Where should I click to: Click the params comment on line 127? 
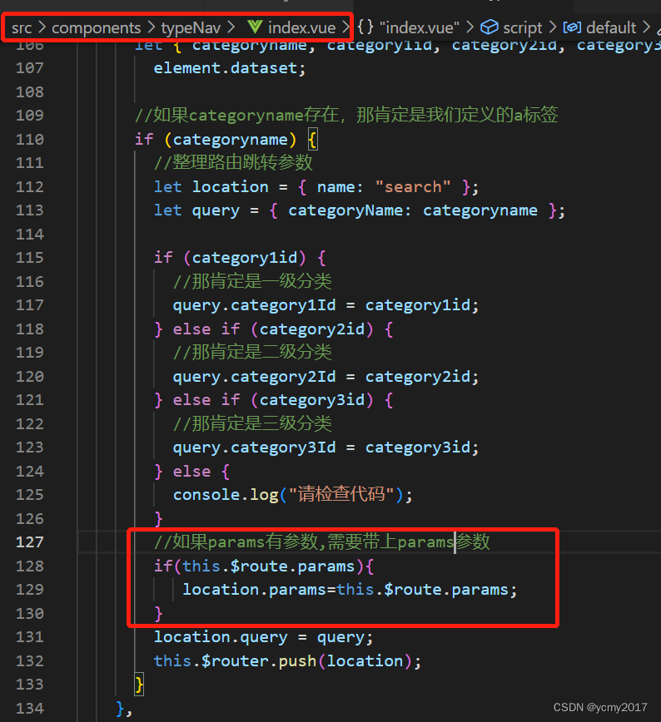321,542
